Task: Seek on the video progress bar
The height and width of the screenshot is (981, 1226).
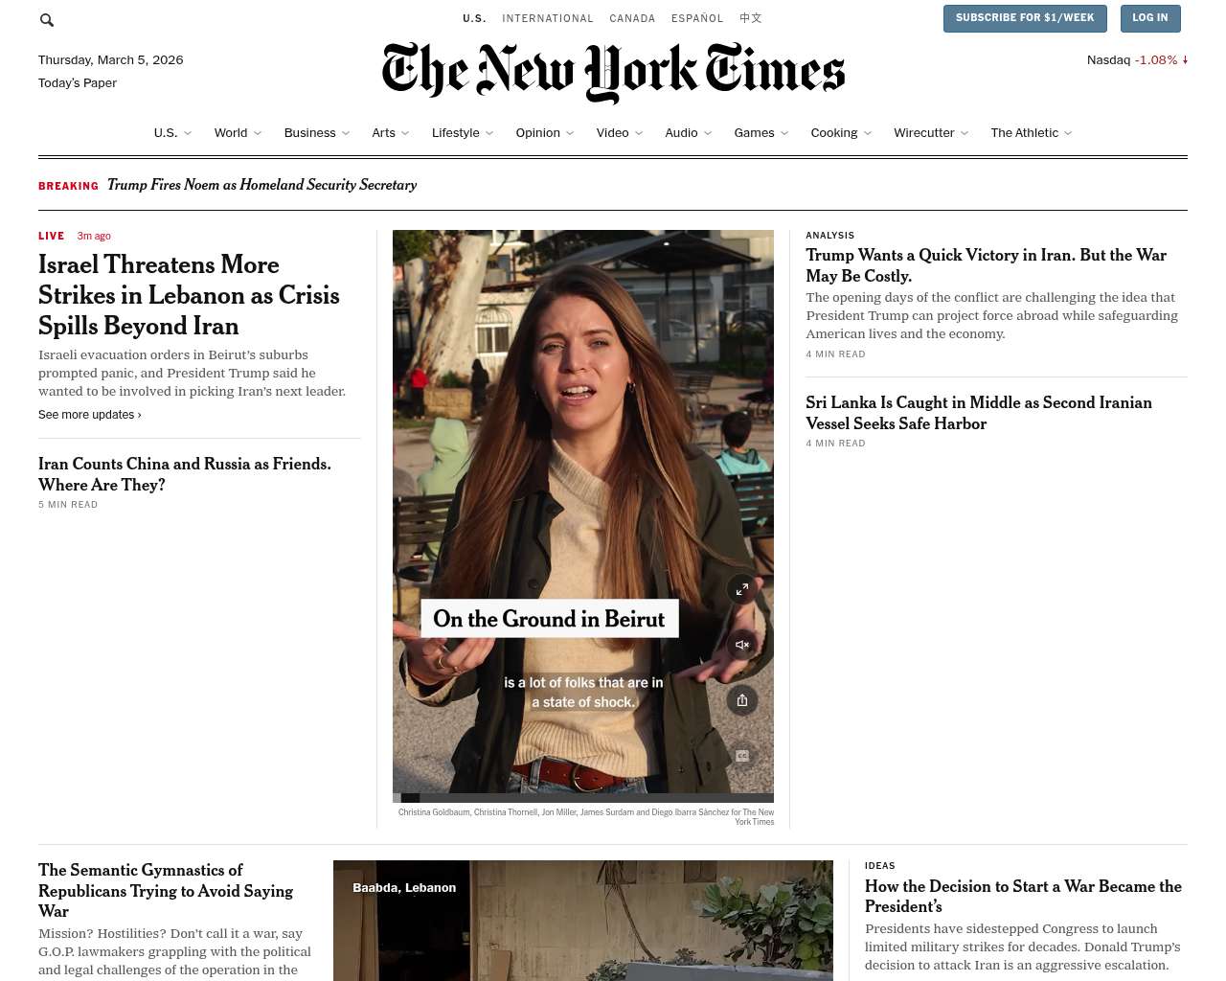Action: 583,798
